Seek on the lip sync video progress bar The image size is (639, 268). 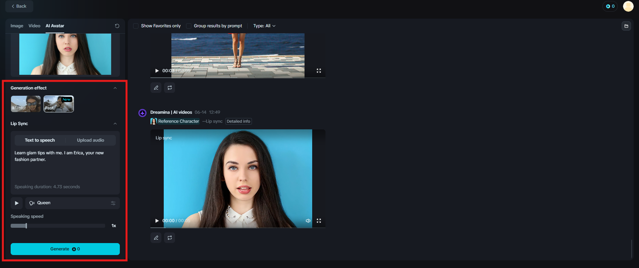[x=238, y=228]
